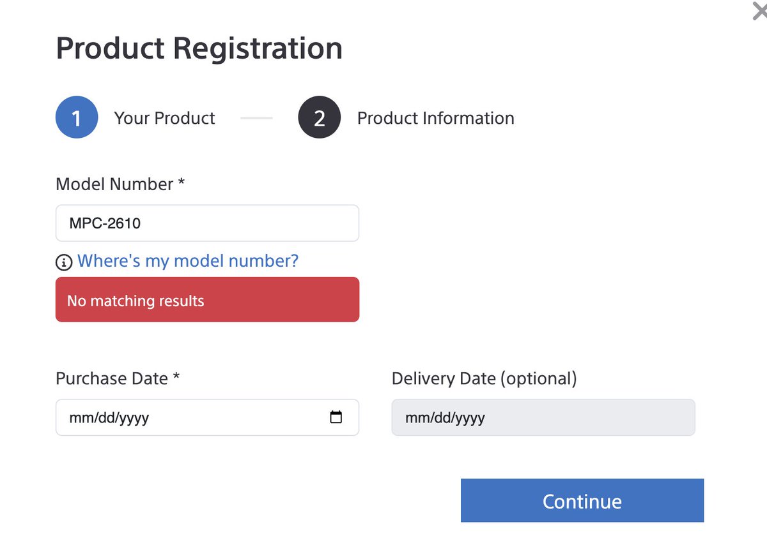Viewport: 767px width, 559px height.
Task: Click the Model Number label
Action: (x=120, y=184)
